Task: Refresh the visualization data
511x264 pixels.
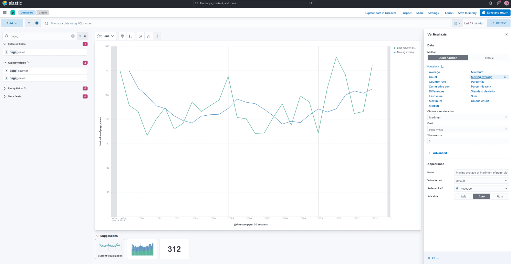Action: tap(498, 23)
